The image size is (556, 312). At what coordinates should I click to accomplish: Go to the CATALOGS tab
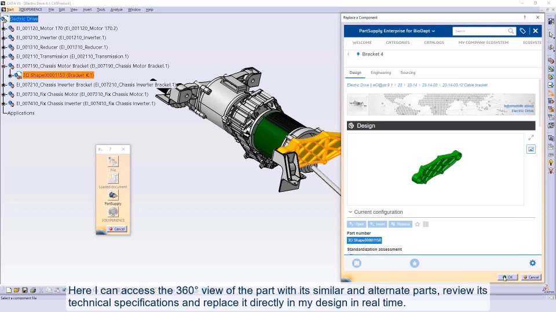pyautogui.click(x=434, y=42)
